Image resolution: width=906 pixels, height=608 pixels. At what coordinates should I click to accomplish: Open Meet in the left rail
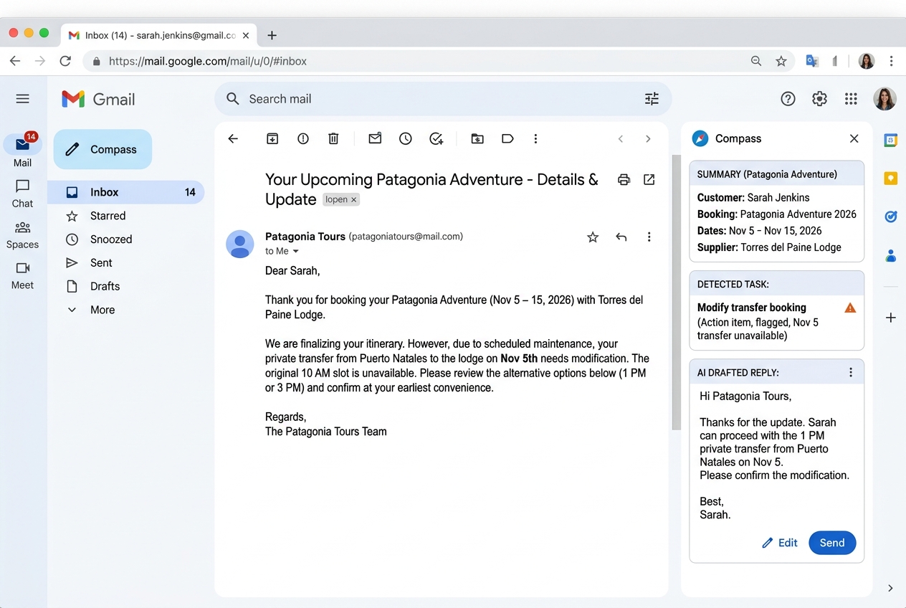coord(23,276)
